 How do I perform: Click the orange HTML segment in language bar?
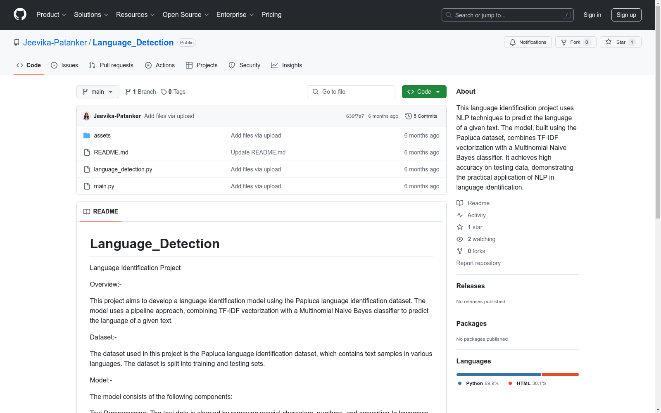[560, 375]
